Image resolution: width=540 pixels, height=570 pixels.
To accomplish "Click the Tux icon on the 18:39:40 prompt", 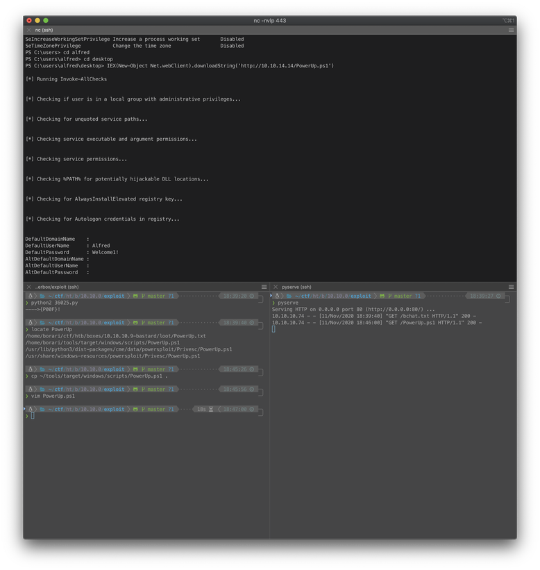I will (31, 322).
